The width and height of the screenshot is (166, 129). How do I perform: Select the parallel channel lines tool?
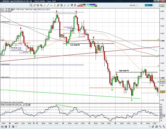click(68, 5)
